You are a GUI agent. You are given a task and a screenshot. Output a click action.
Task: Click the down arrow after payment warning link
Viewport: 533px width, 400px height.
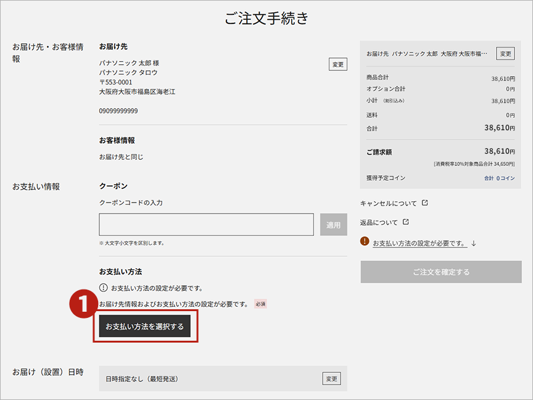point(474,243)
